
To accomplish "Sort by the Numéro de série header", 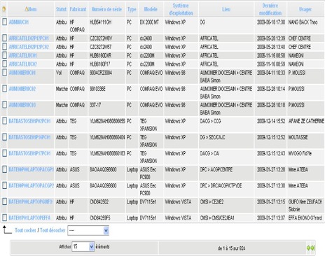I will tap(106, 9).
